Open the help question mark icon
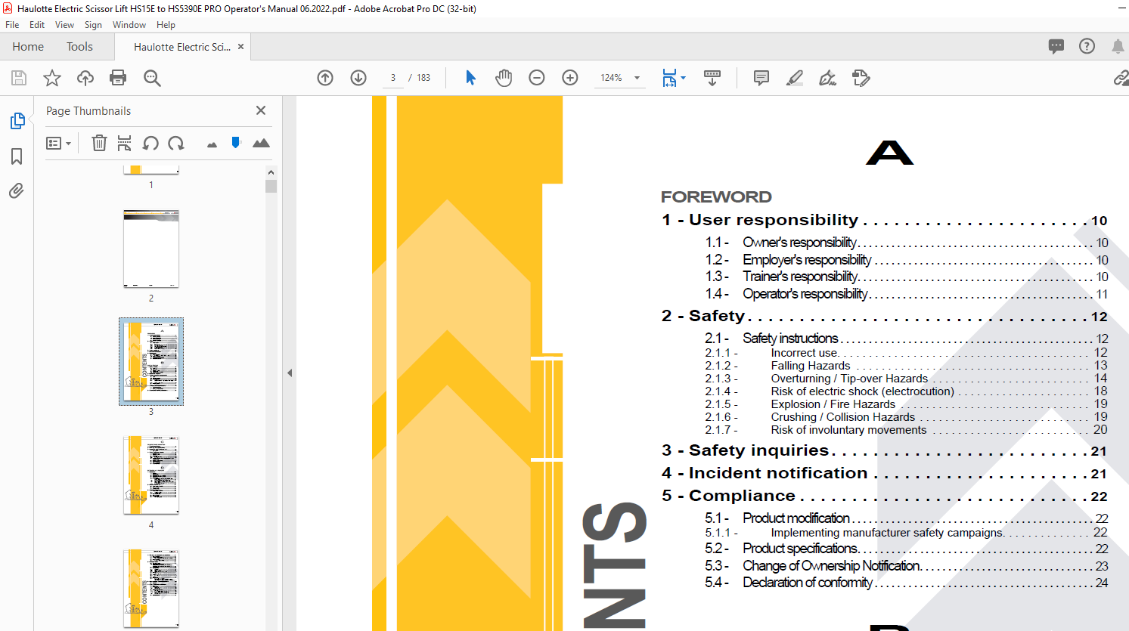This screenshot has width=1129, height=631. 1087,46
